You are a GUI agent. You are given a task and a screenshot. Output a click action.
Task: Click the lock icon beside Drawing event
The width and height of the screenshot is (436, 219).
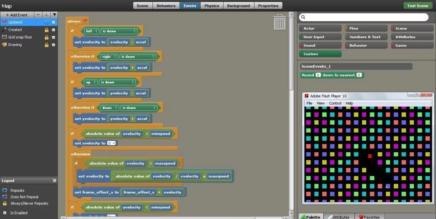click(46, 45)
